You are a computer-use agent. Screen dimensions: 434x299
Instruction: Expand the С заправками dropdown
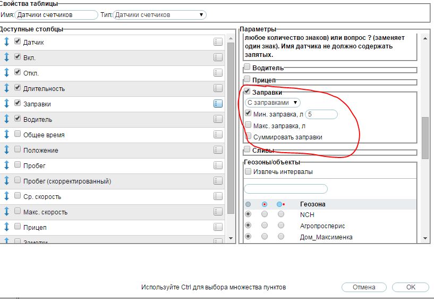[273, 102]
